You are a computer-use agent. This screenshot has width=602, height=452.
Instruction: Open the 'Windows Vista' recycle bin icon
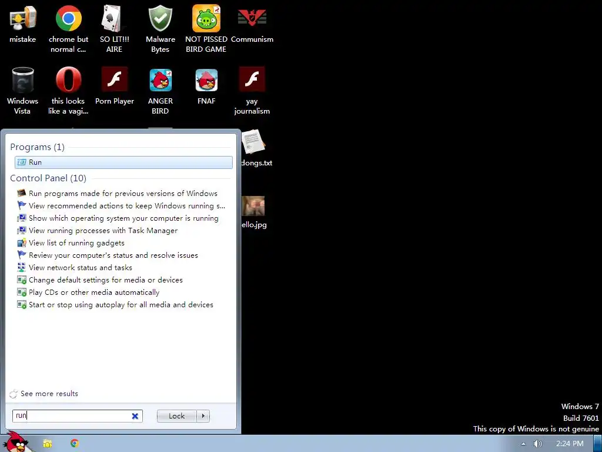(23, 80)
